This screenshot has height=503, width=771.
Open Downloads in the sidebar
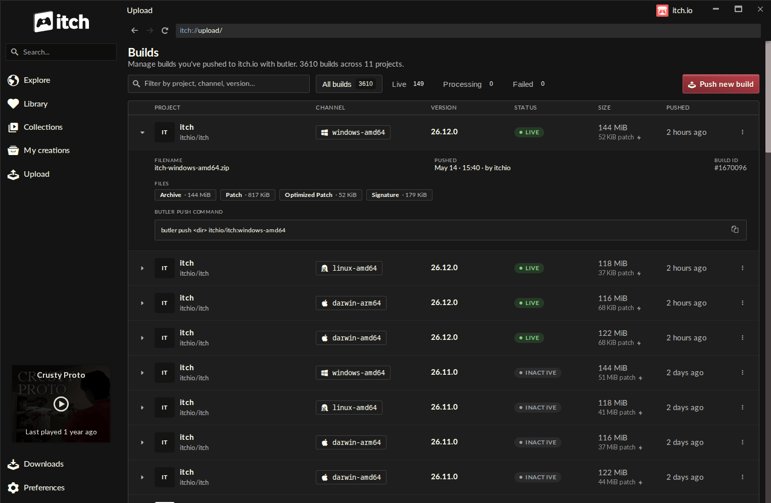[35, 464]
